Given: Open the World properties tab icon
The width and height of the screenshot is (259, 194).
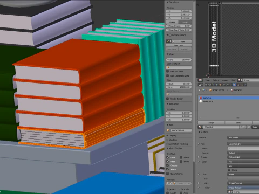Looking at the screenshot, I should 216,85.
